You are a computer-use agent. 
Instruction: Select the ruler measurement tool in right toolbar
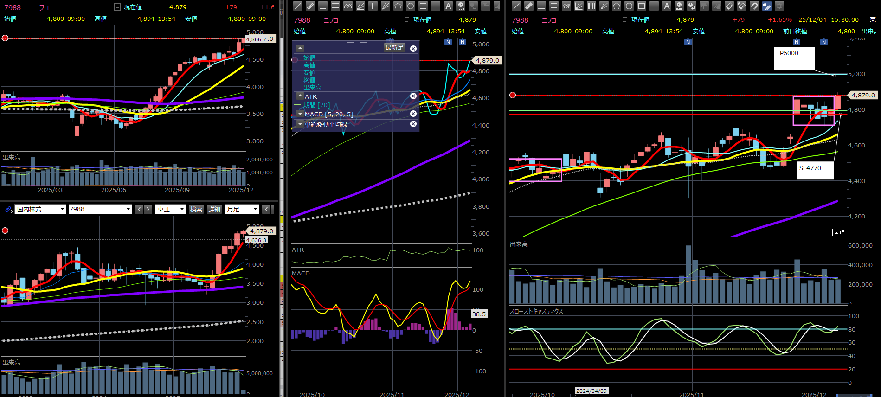[528, 6]
